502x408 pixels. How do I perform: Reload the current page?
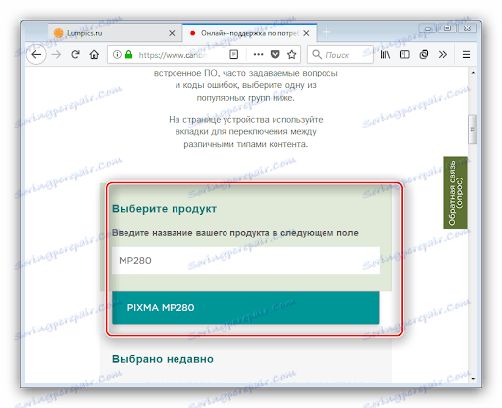tap(75, 54)
